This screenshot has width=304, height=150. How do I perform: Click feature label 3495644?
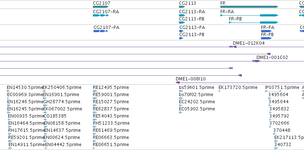coord(279,102)
